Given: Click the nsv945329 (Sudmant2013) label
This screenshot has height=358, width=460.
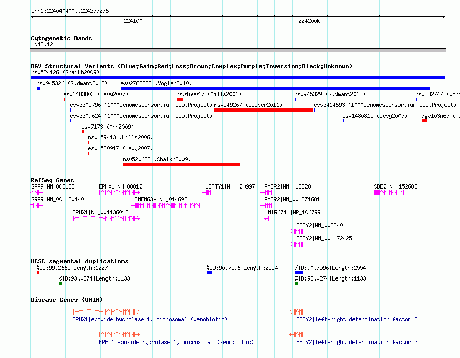Looking at the screenshot, I should pyautogui.click(x=330, y=94).
